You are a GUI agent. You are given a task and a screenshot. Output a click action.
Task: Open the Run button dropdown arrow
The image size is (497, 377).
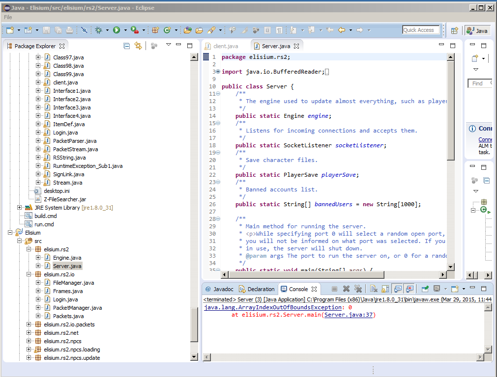click(125, 30)
